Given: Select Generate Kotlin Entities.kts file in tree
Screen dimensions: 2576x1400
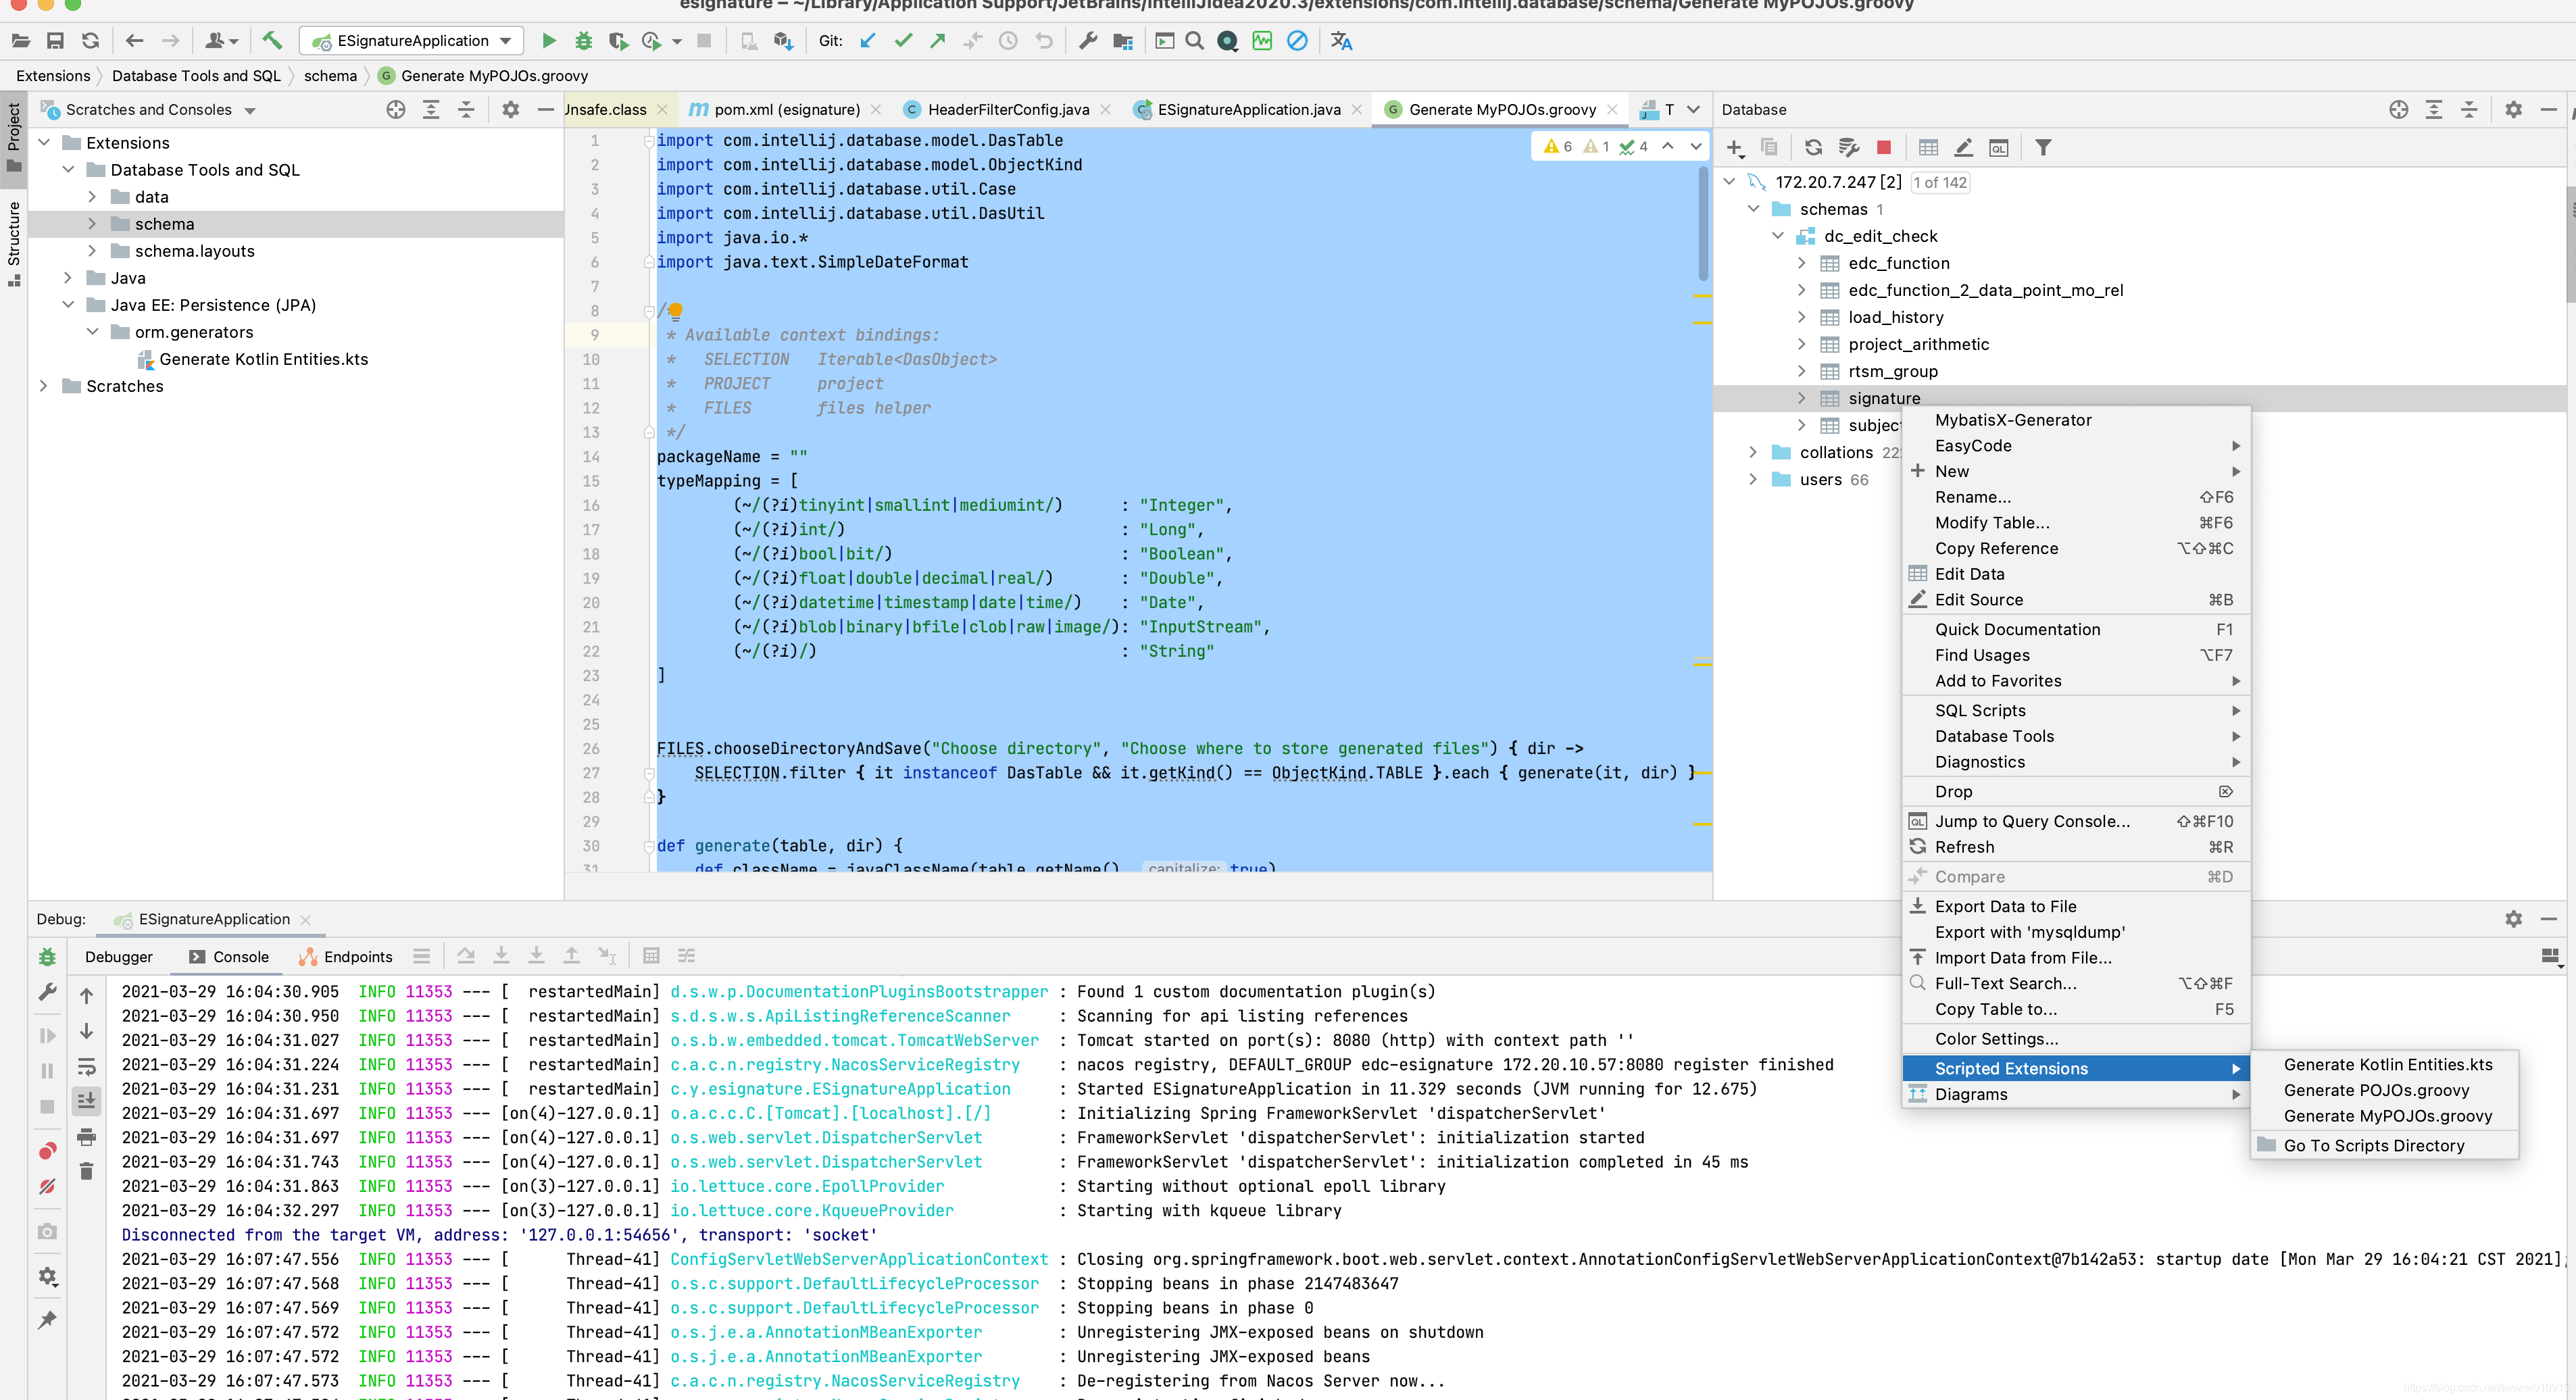Looking at the screenshot, I should click(x=263, y=359).
